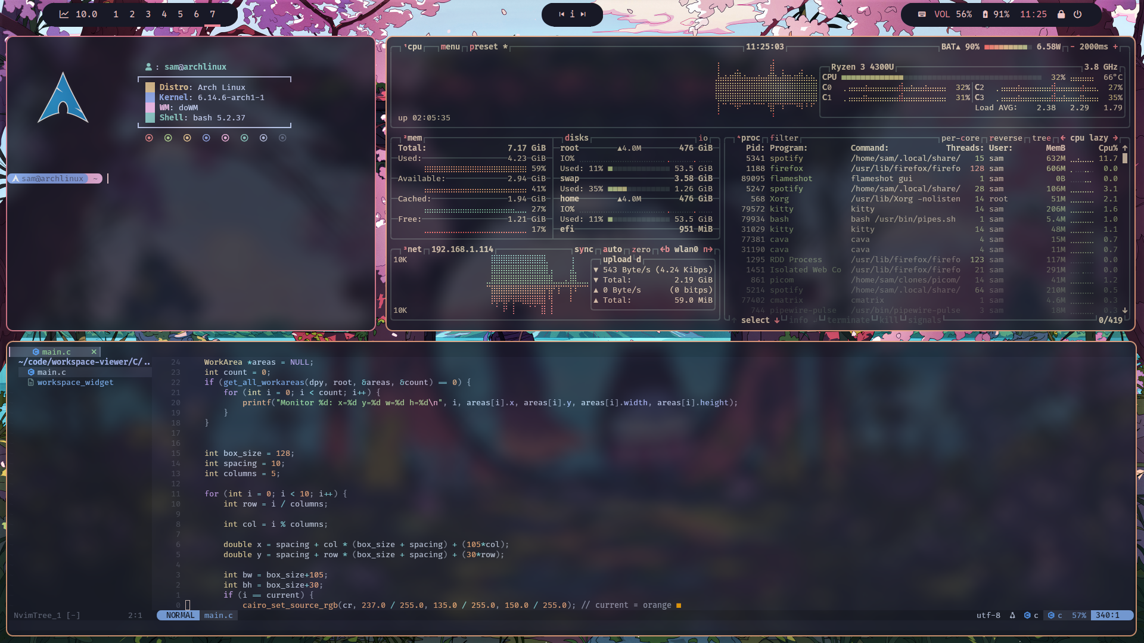Toggle net auto scaling

point(612,249)
